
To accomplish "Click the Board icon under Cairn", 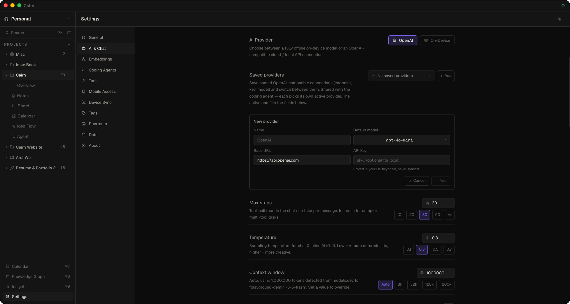I will [14, 106].
